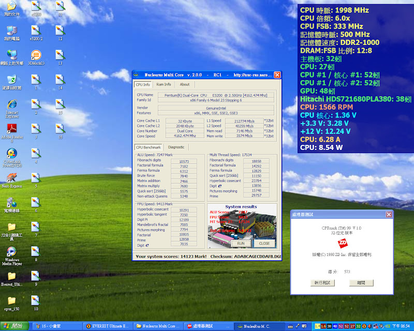Open the Windows Start menu
Screen dimensions: 414x331
(14, 326)
